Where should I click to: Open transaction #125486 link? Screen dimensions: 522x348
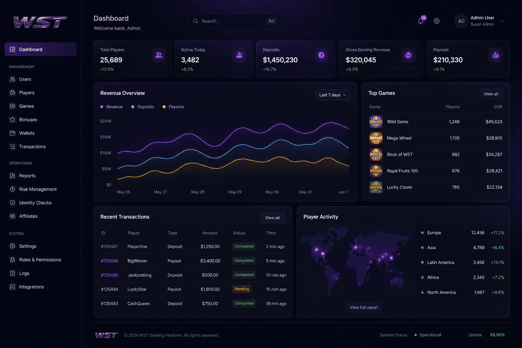click(x=109, y=261)
